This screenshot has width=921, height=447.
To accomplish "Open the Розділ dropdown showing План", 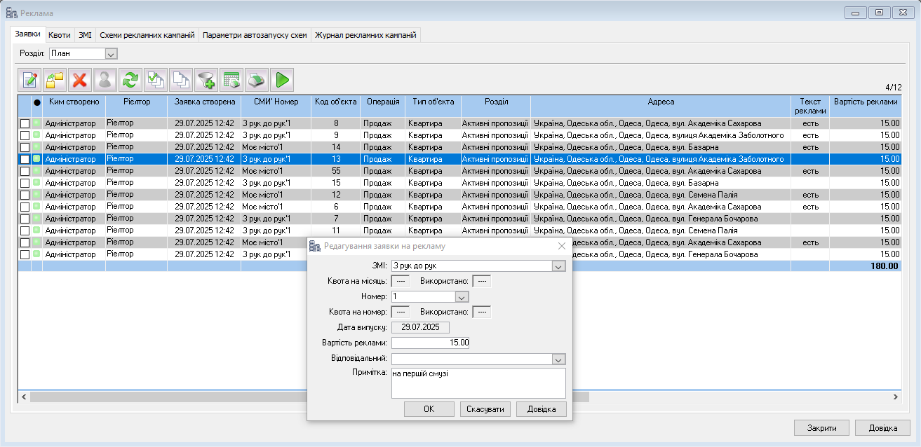I will click(111, 53).
